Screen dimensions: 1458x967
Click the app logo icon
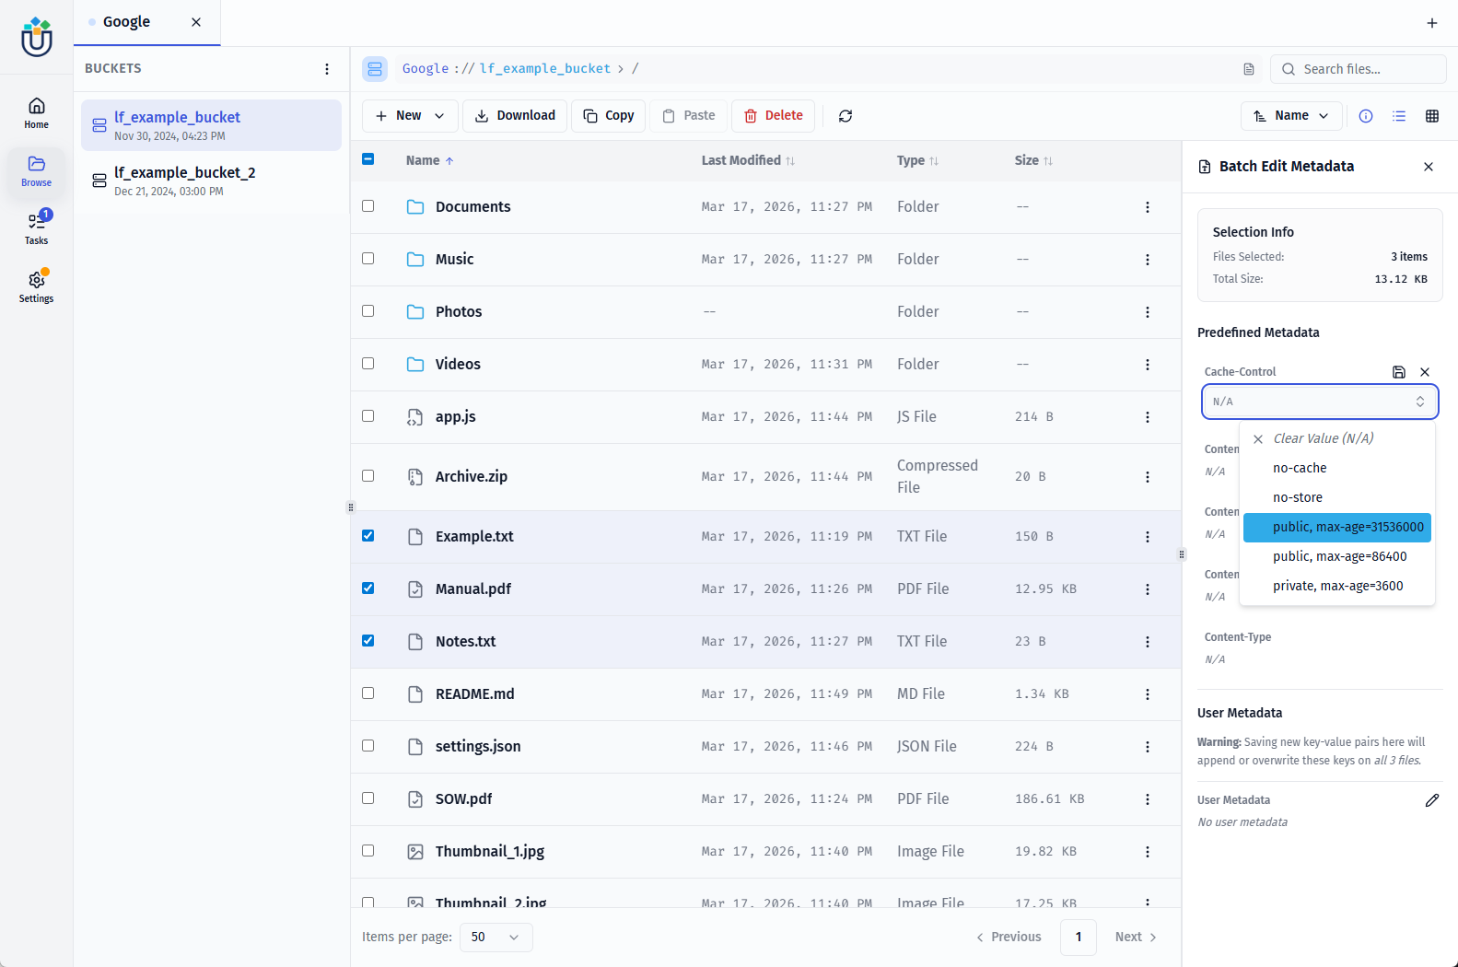(37, 37)
